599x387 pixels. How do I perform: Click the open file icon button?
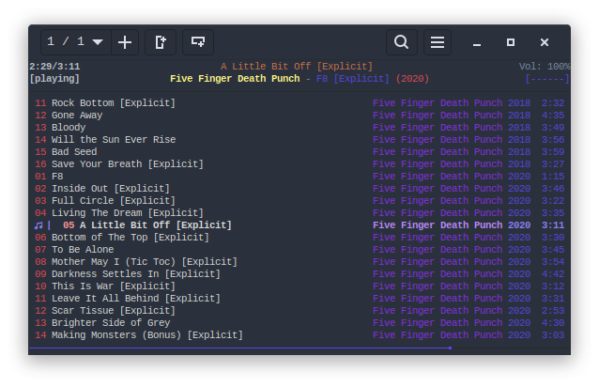click(x=161, y=42)
